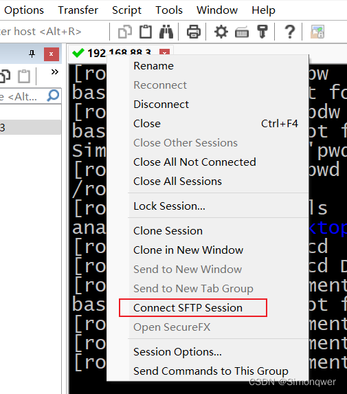This screenshot has width=347, height=394.
Task: Click the public key icon
Action: [262, 32]
